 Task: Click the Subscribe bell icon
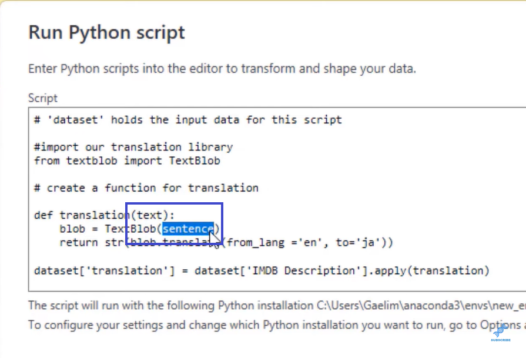(501, 331)
